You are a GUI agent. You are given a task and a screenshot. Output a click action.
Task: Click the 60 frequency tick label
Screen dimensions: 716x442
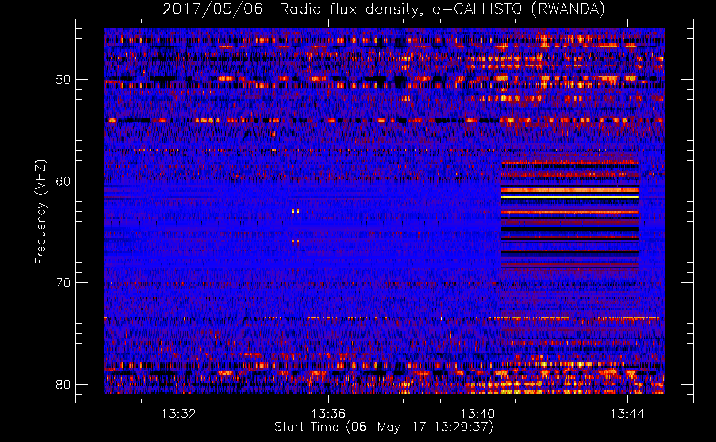tap(64, 181)
